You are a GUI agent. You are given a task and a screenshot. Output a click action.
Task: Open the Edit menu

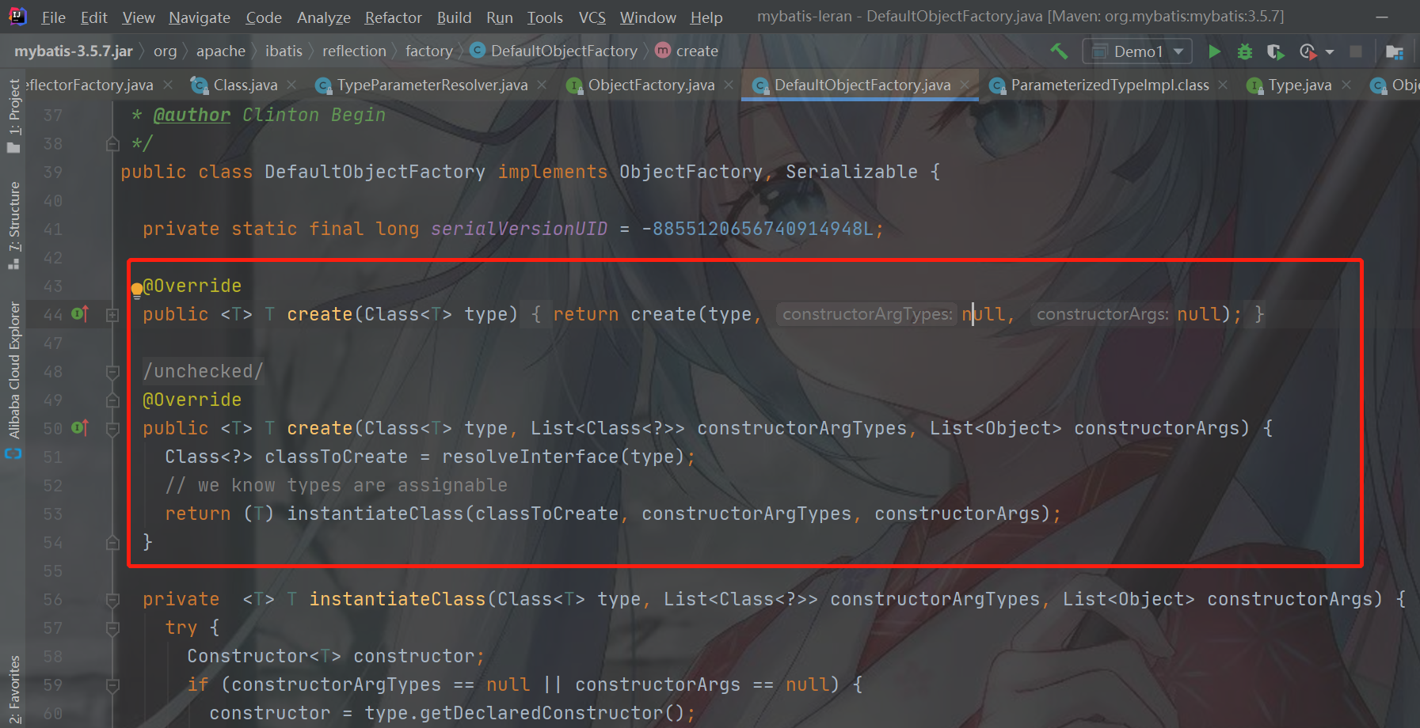click(93, 17)
